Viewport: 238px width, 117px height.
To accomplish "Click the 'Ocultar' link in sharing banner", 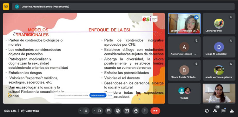I will pyautogui.click(x=110, y=95).
